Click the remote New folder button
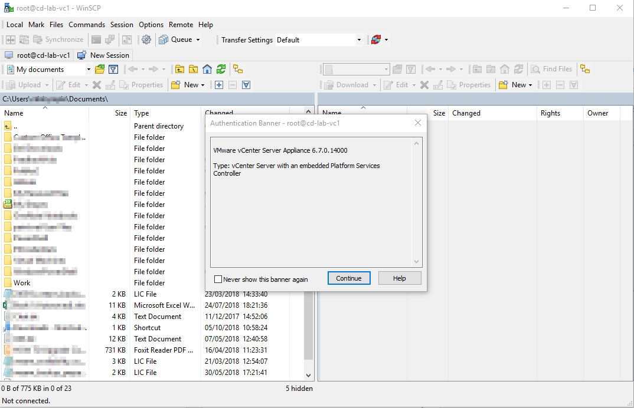The height and width of the screenshot is (408, 634). point(513,85)
